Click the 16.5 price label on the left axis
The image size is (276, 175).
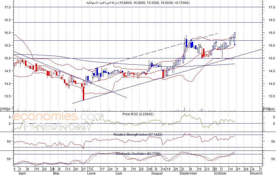coord(8,20)
